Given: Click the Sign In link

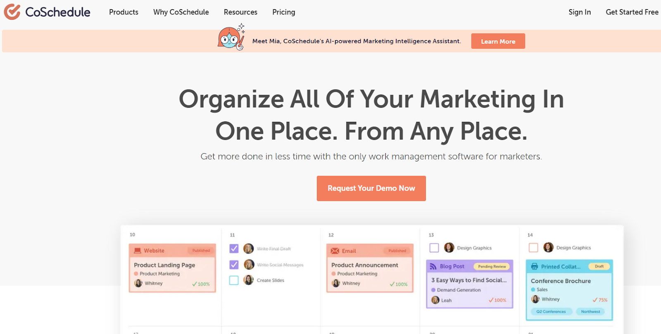Looking at the screenshot, I should click(x=580, y=12).
